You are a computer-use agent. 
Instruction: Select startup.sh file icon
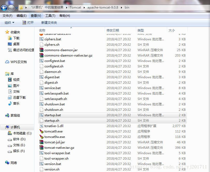[41, 121]
